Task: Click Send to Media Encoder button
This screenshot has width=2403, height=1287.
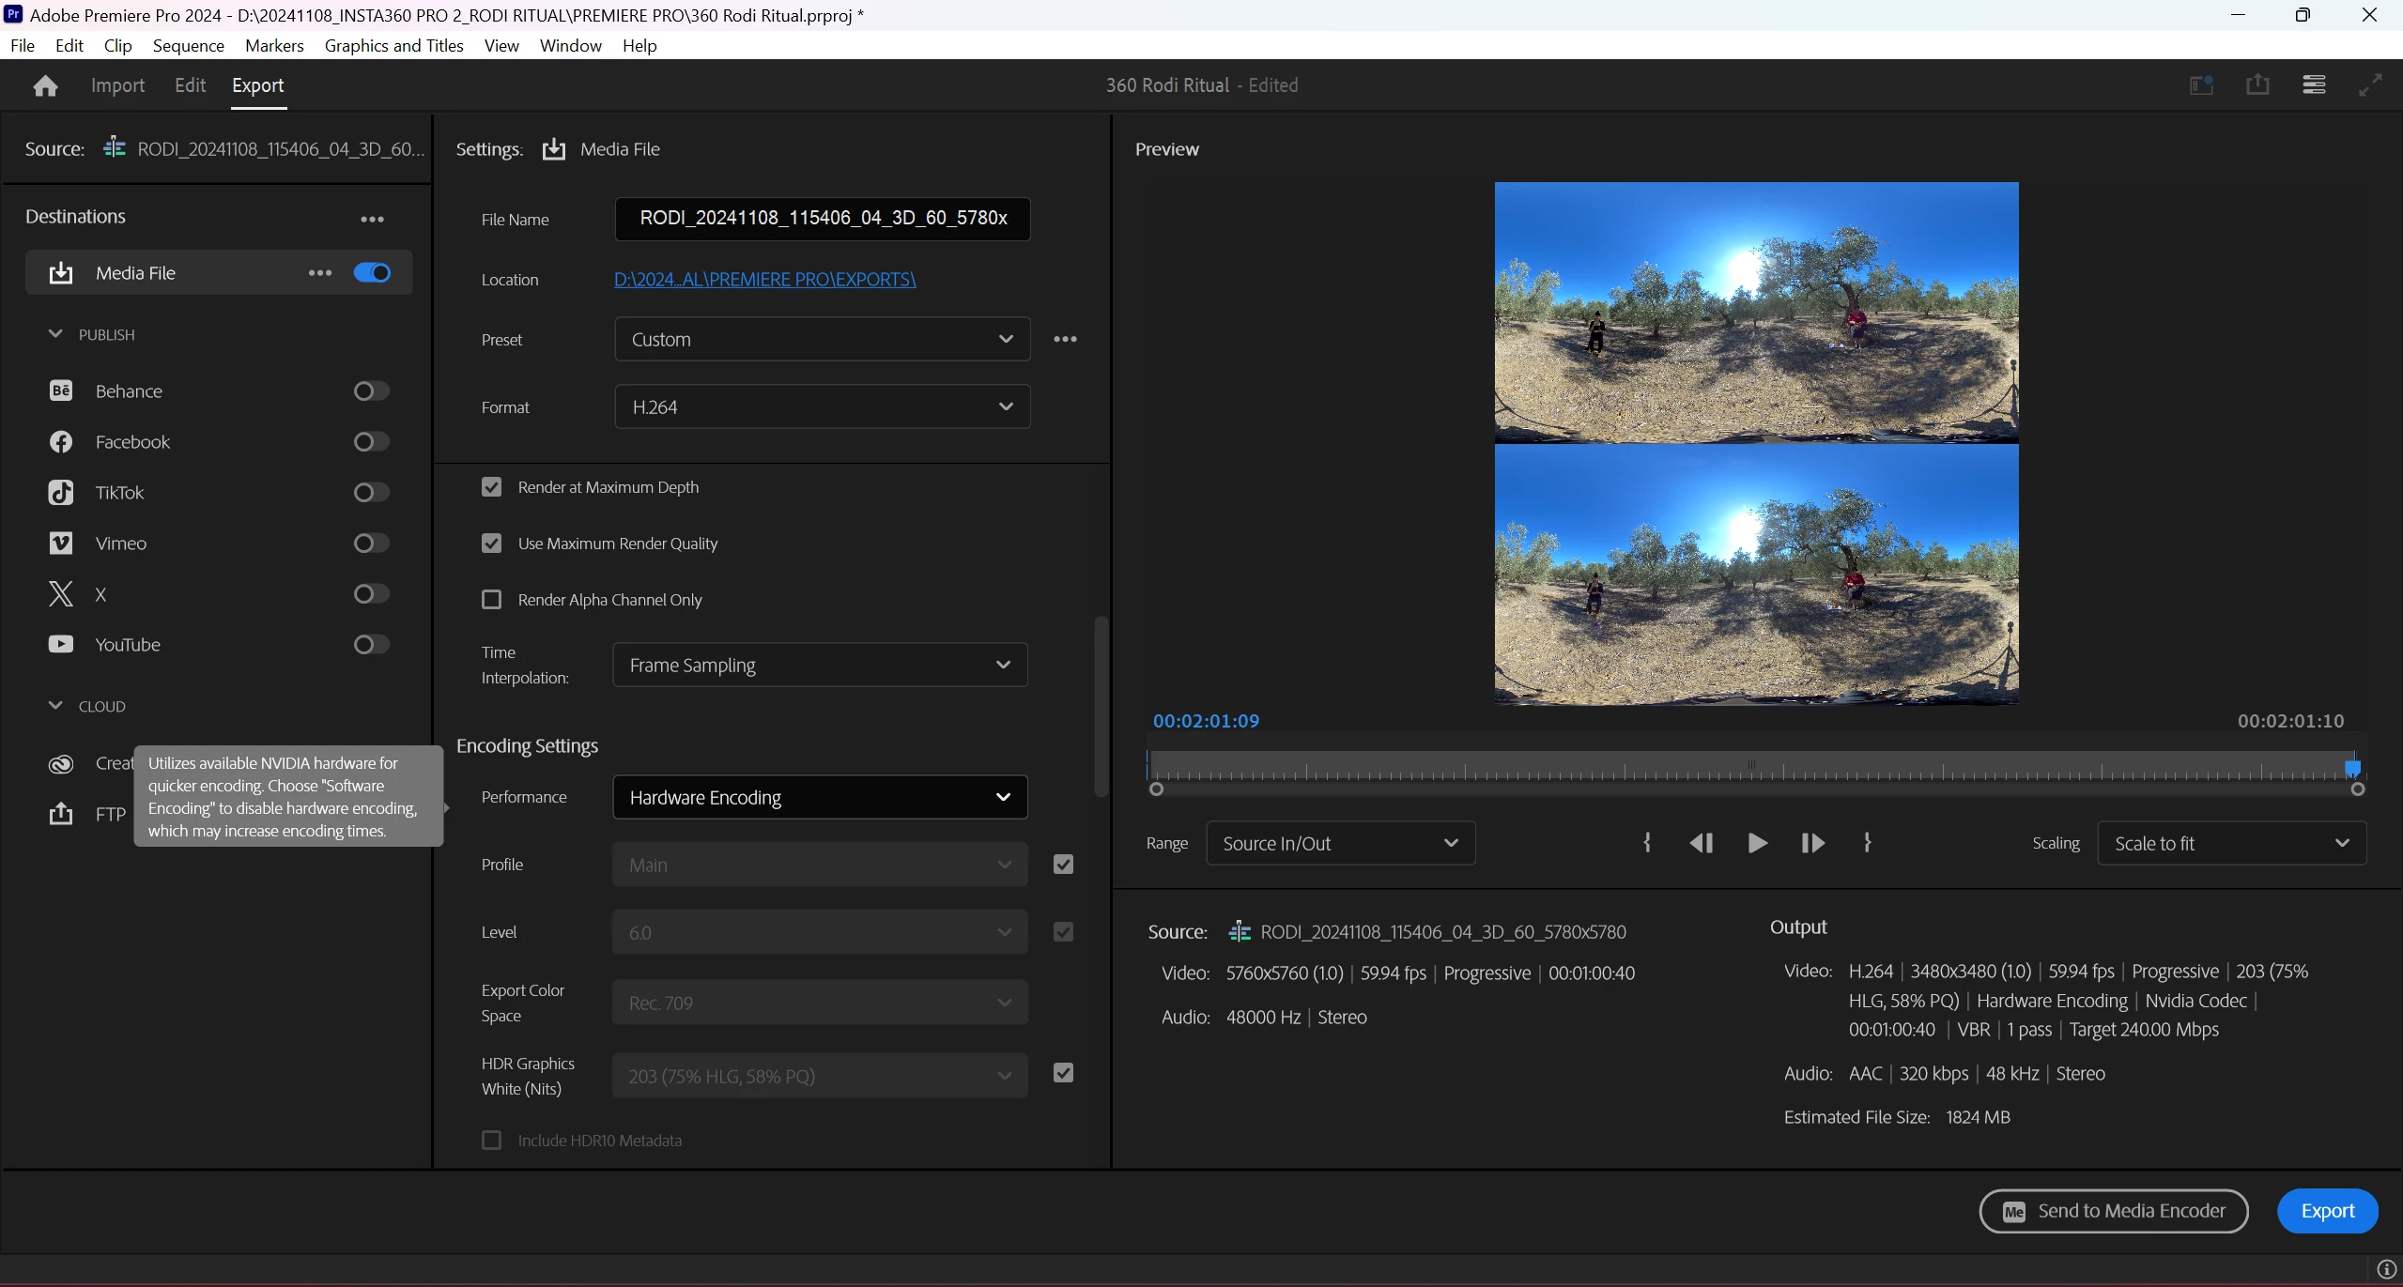Action: [2113, 1211]
